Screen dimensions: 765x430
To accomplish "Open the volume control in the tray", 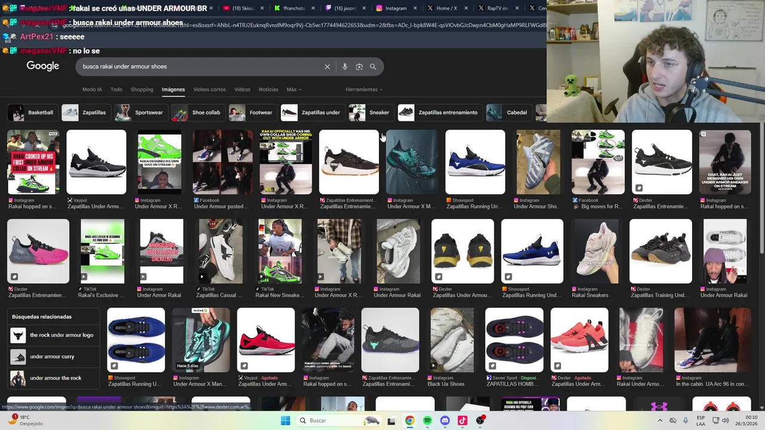I will click(726, 420).
